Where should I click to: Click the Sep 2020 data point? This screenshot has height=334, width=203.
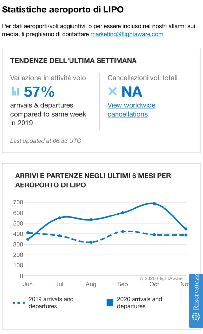tap(123, 213)
